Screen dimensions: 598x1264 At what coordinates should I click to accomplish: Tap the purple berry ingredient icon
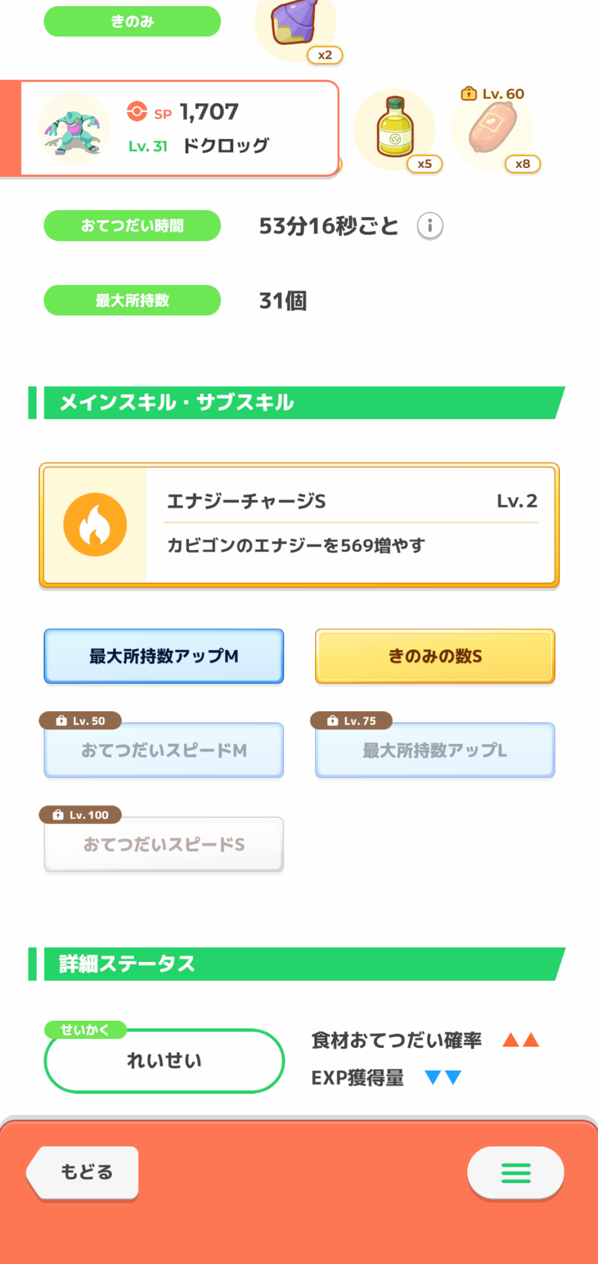coord(294,23)
